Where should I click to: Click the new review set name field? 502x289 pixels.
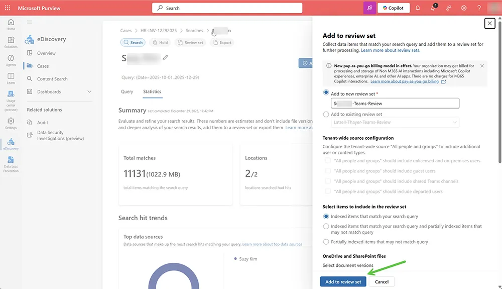coord(395,103)
